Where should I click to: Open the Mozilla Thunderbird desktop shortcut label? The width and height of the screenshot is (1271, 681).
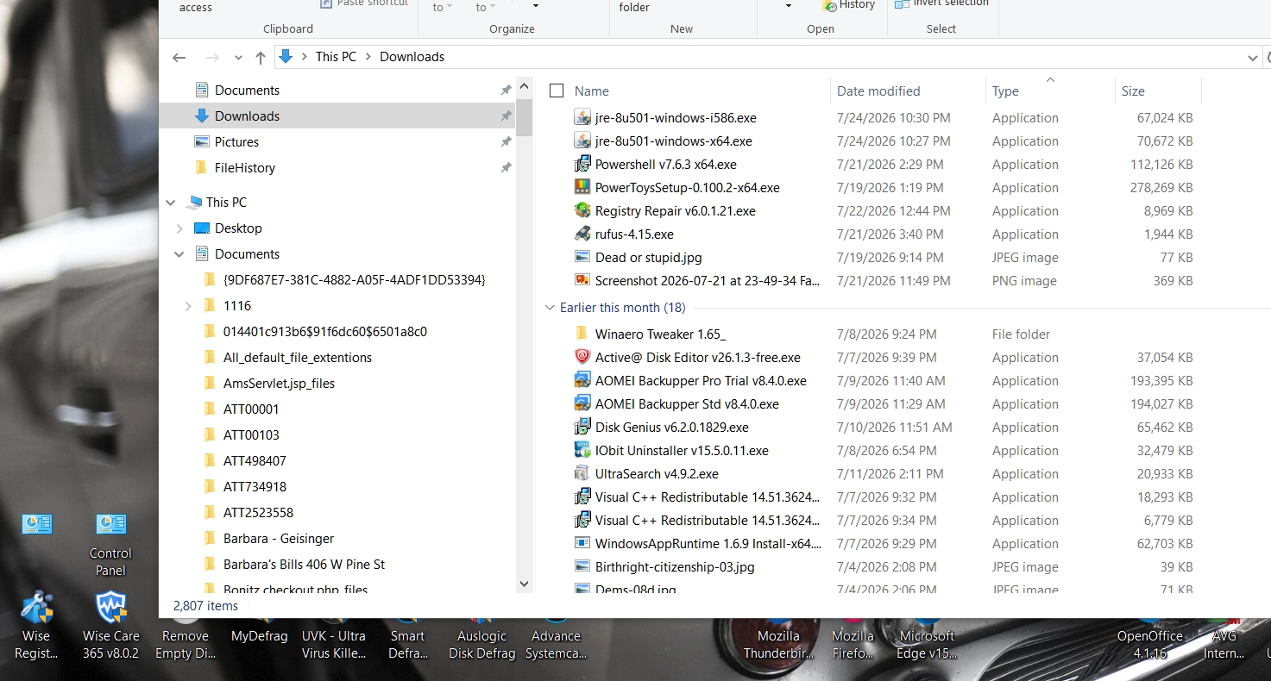point(779,645)
